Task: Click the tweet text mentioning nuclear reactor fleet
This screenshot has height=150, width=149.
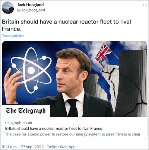Action: (66, 25)
